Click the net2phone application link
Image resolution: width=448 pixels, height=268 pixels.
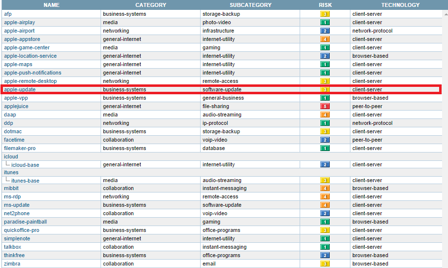coord(17,213)
